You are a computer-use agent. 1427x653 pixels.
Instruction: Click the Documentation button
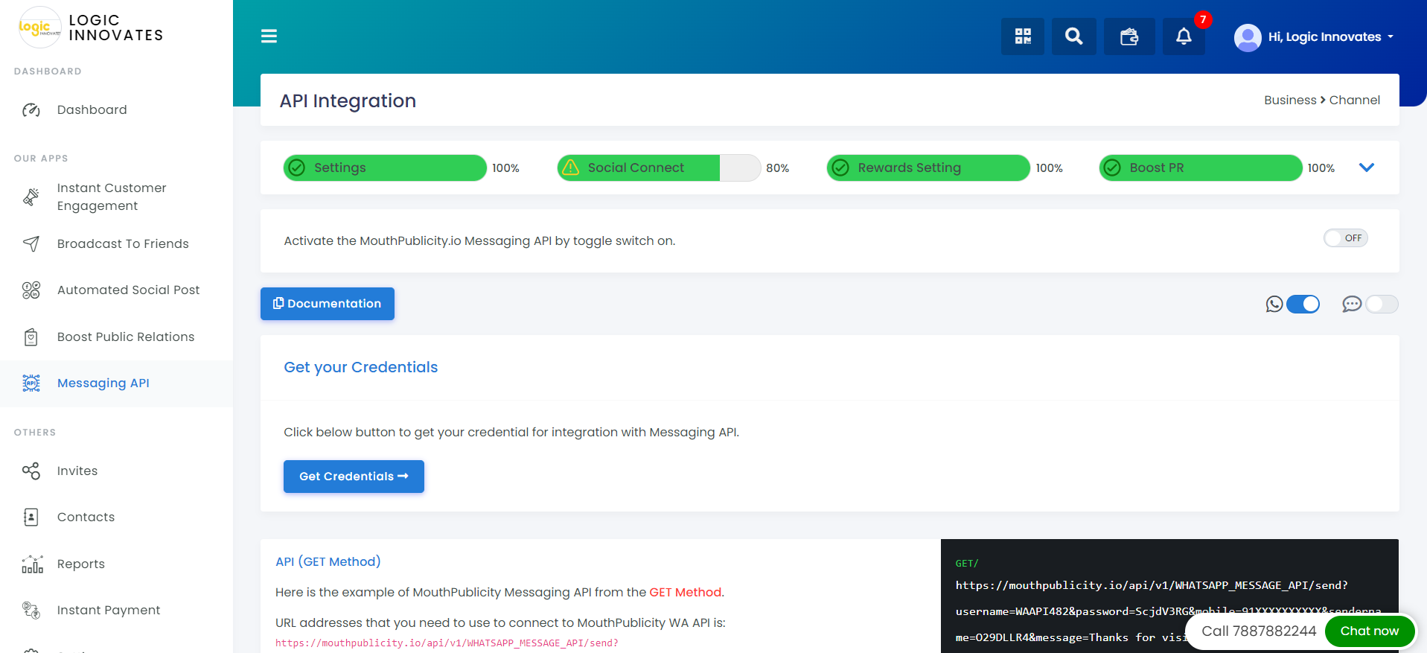pyautogui.click(x=328, y=304)
